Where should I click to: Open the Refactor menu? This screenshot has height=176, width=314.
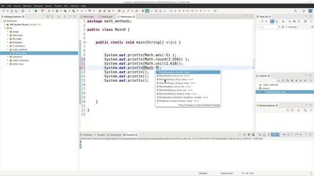pyautogui.click(x=27, y=6)
